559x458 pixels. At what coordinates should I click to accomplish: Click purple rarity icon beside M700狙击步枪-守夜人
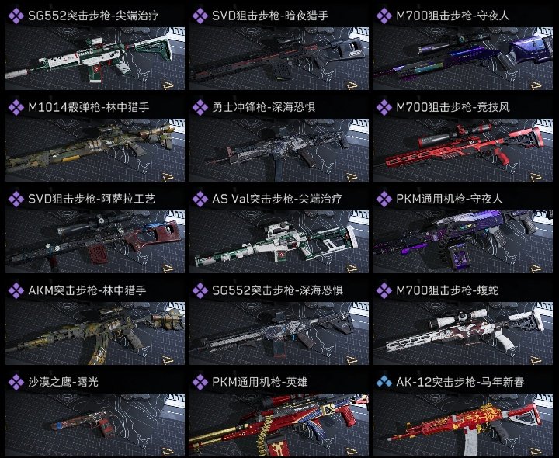tap(384, 16)
